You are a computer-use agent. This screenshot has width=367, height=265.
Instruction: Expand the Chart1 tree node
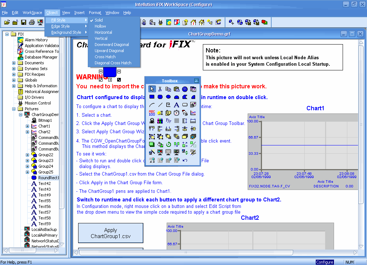pyautogui.click(x=27, y=126)
